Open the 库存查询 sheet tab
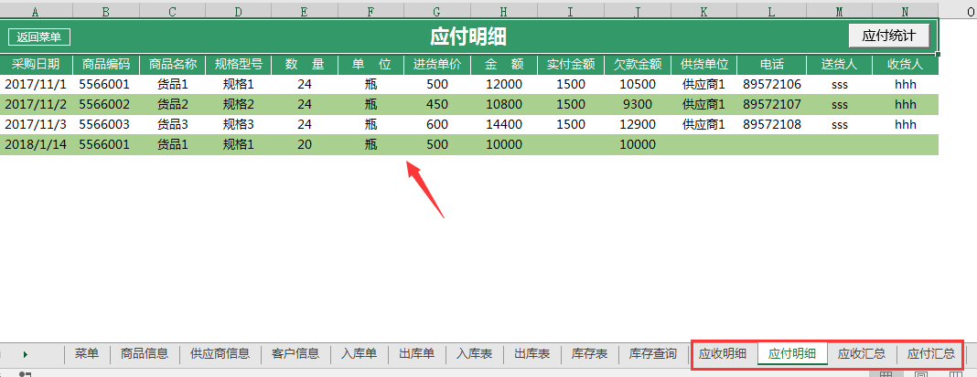Image resolution: width=977 pixels, height=377 pixels. (653, 354)
